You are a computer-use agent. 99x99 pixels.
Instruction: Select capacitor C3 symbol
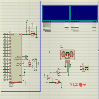32,26
